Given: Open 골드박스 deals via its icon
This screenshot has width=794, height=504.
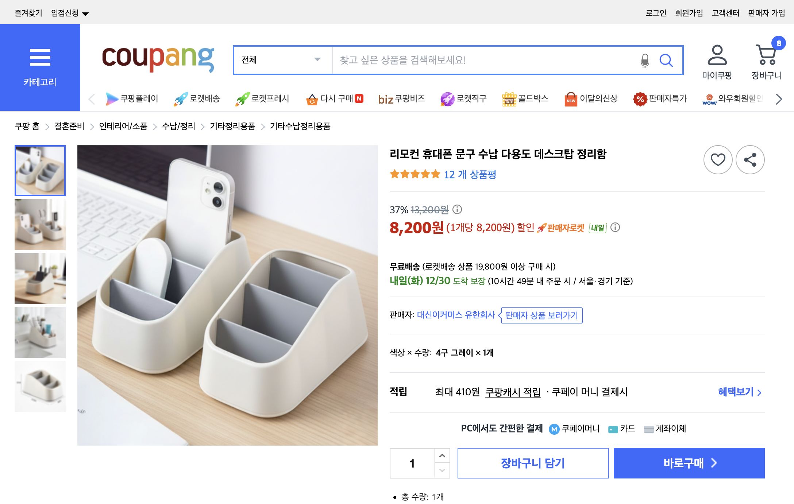Looking at the screenshot, I should (x=509, y=98).
